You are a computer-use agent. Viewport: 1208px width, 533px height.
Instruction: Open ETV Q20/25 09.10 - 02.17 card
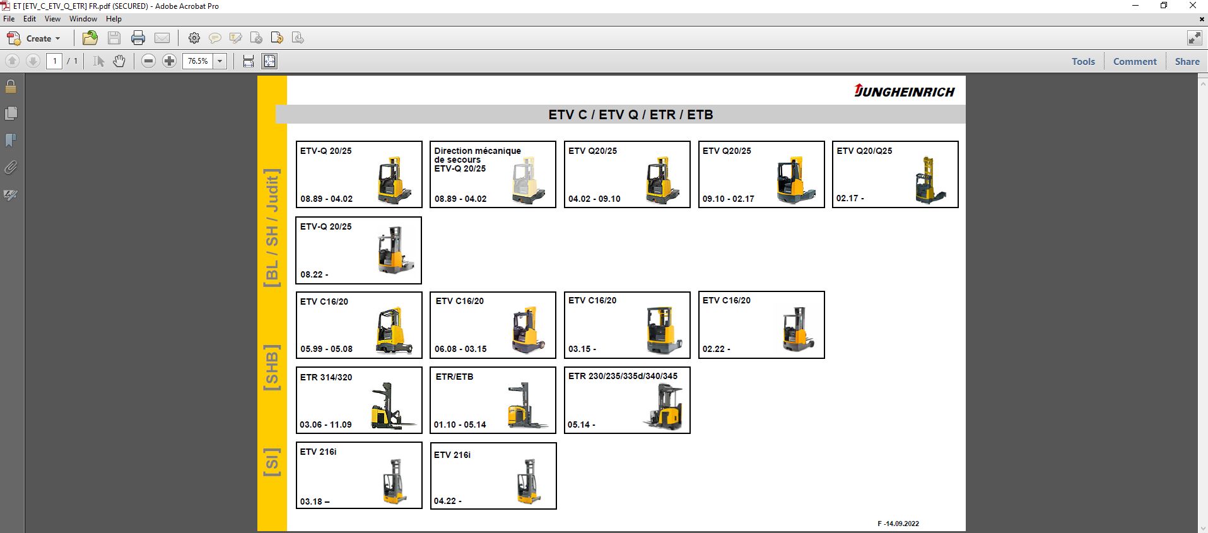tap(761, 175)
